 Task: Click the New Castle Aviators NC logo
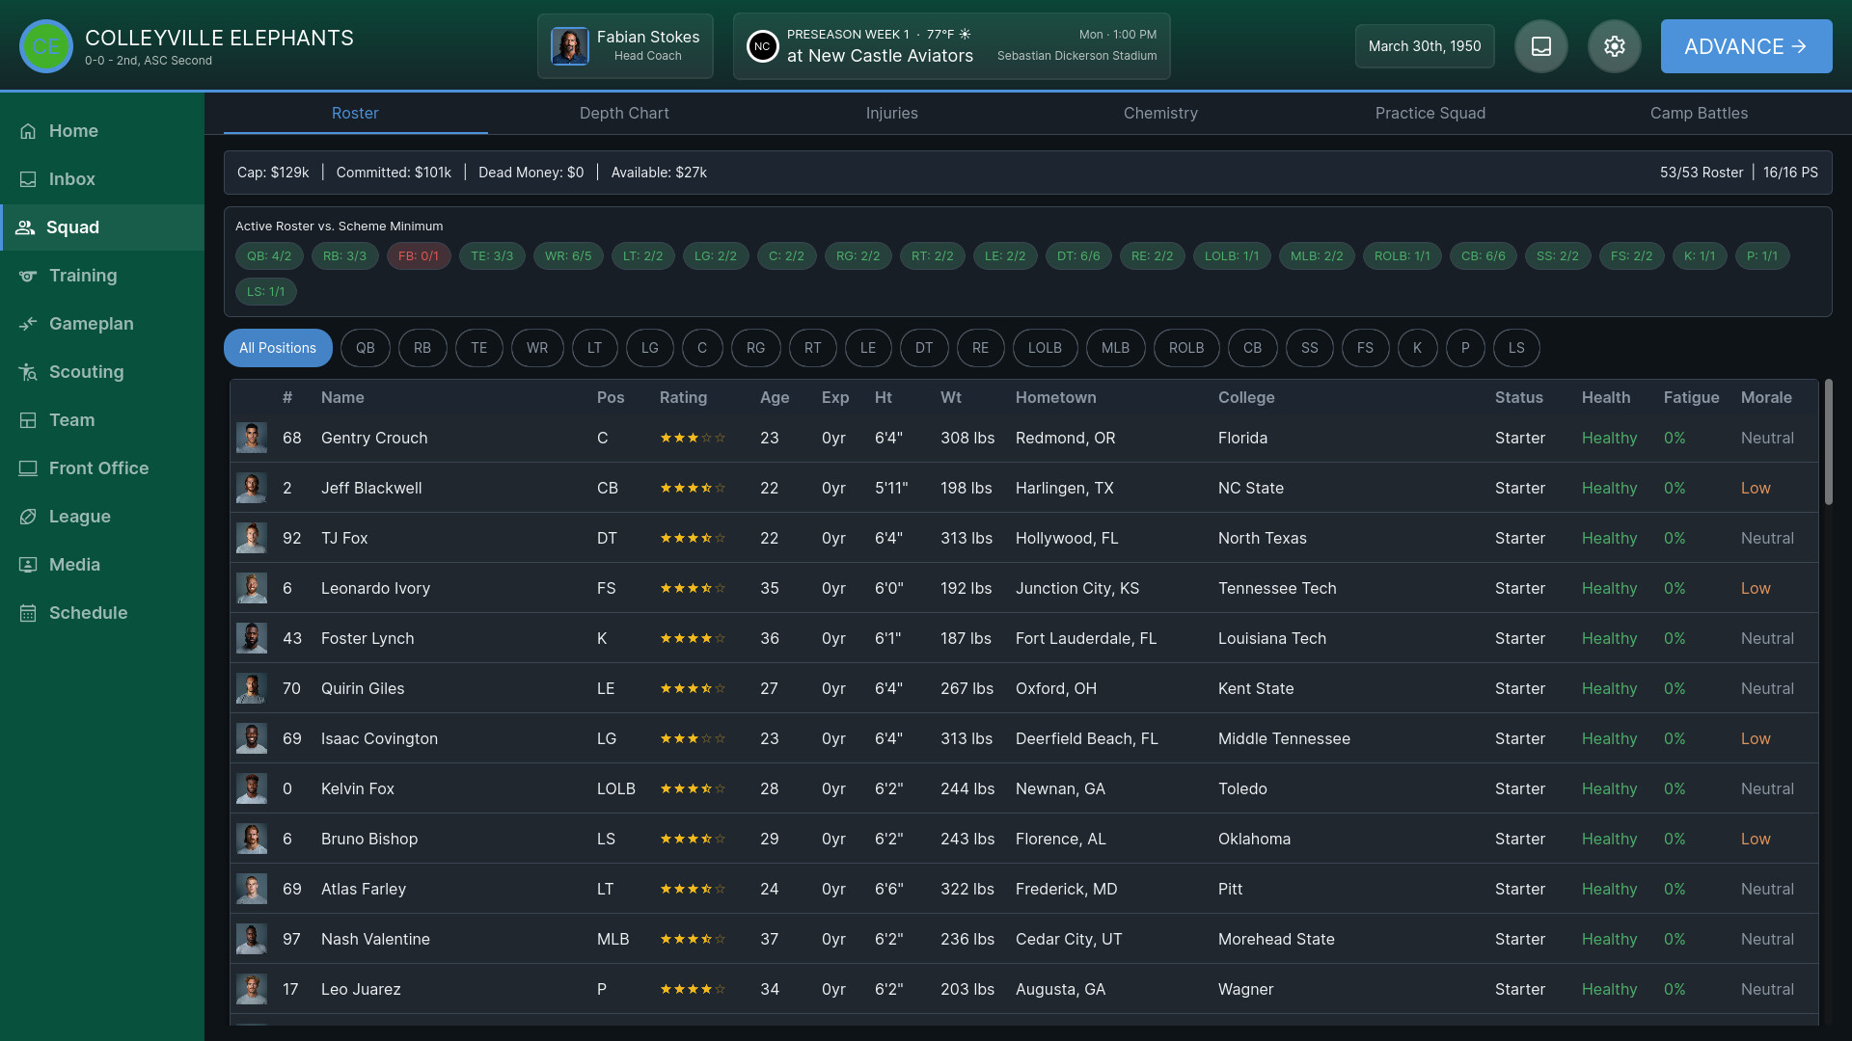click(x=762, y=46)
